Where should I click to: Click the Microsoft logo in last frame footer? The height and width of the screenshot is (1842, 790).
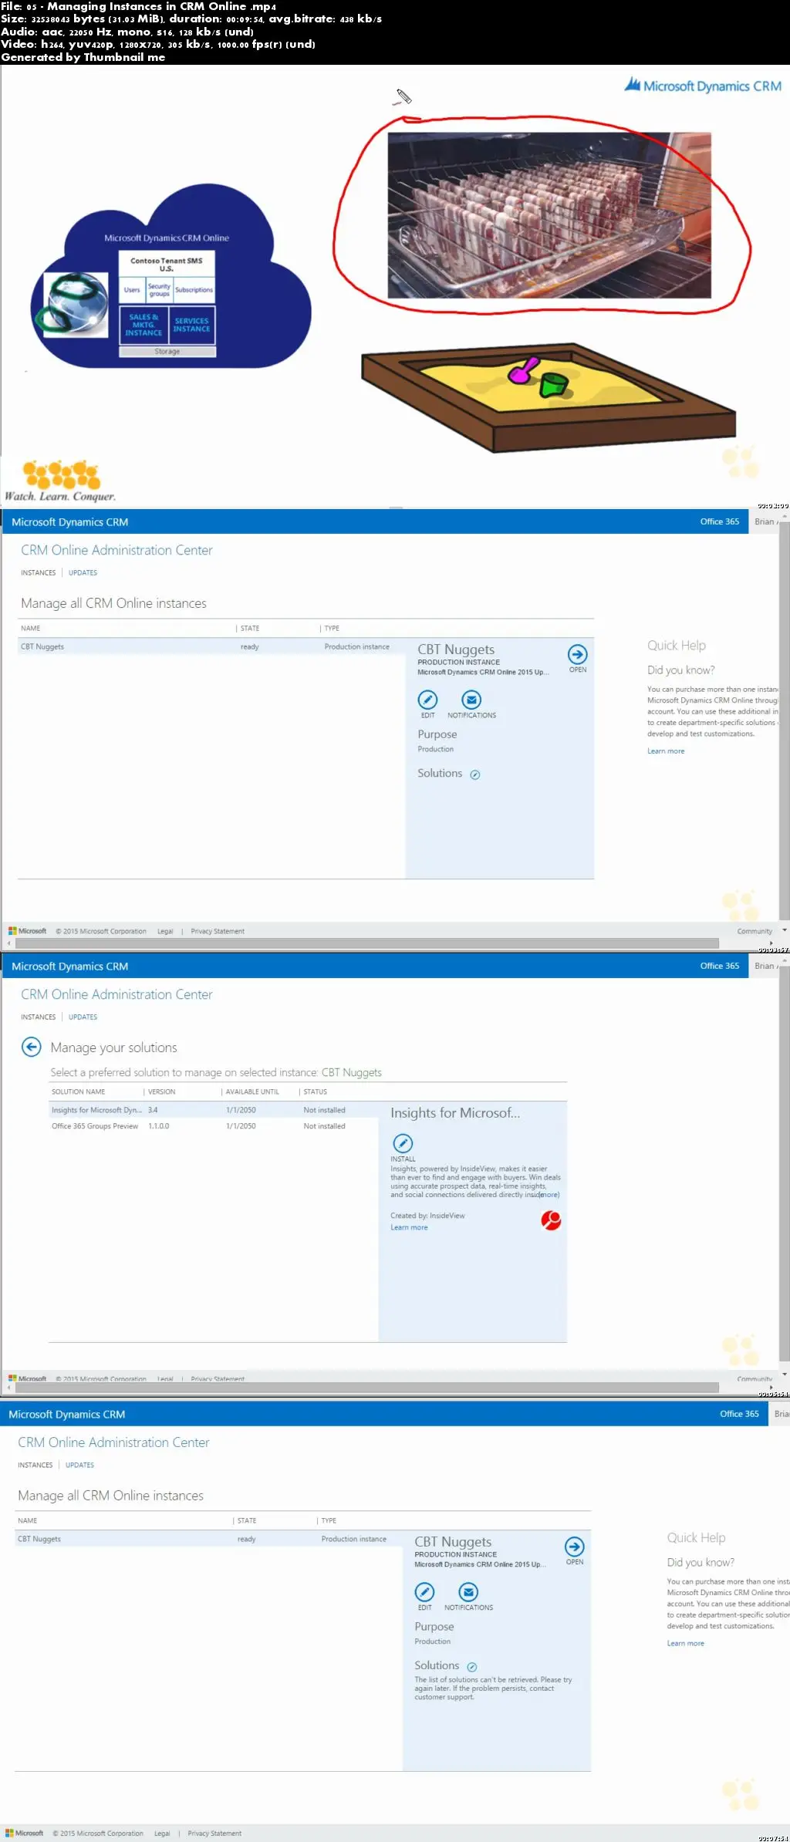pyautogui.click(x=24, y=1834)
